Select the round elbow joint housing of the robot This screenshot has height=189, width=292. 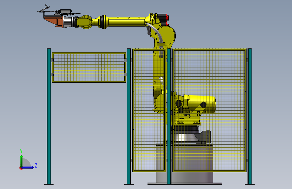[166, 36]
